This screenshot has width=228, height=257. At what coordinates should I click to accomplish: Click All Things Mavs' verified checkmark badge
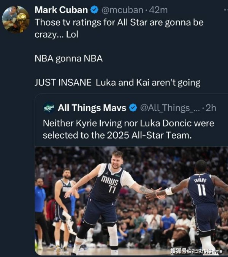pyautogui.click(x=133, y=108)
